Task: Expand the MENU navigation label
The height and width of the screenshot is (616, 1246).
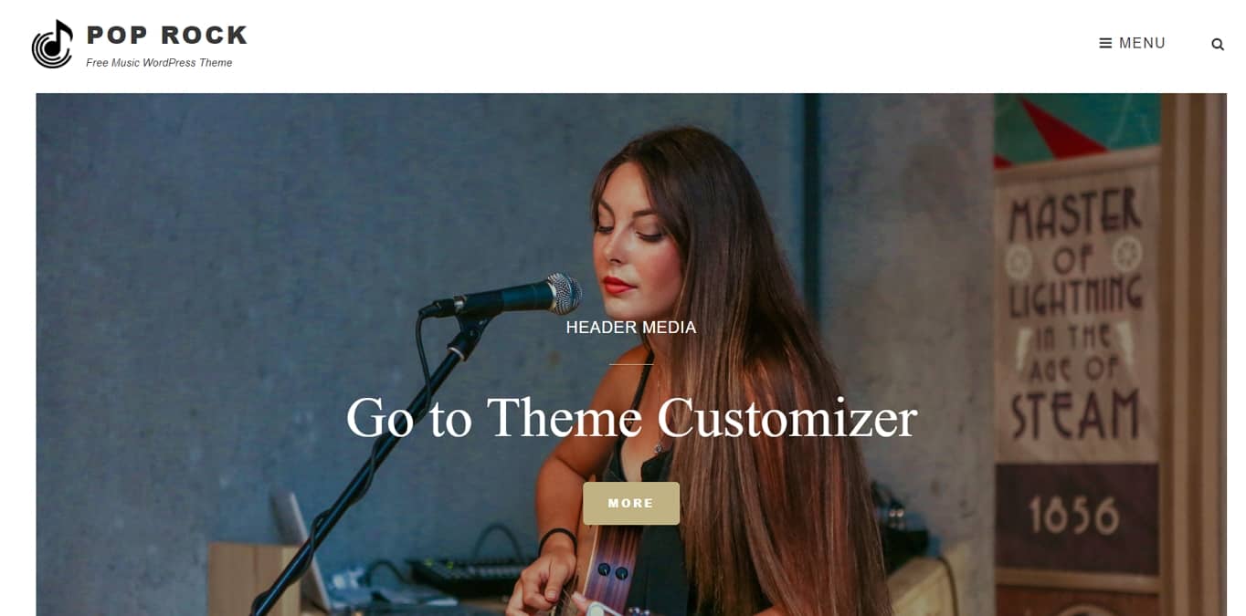Action: click(x=1142, y=43)
